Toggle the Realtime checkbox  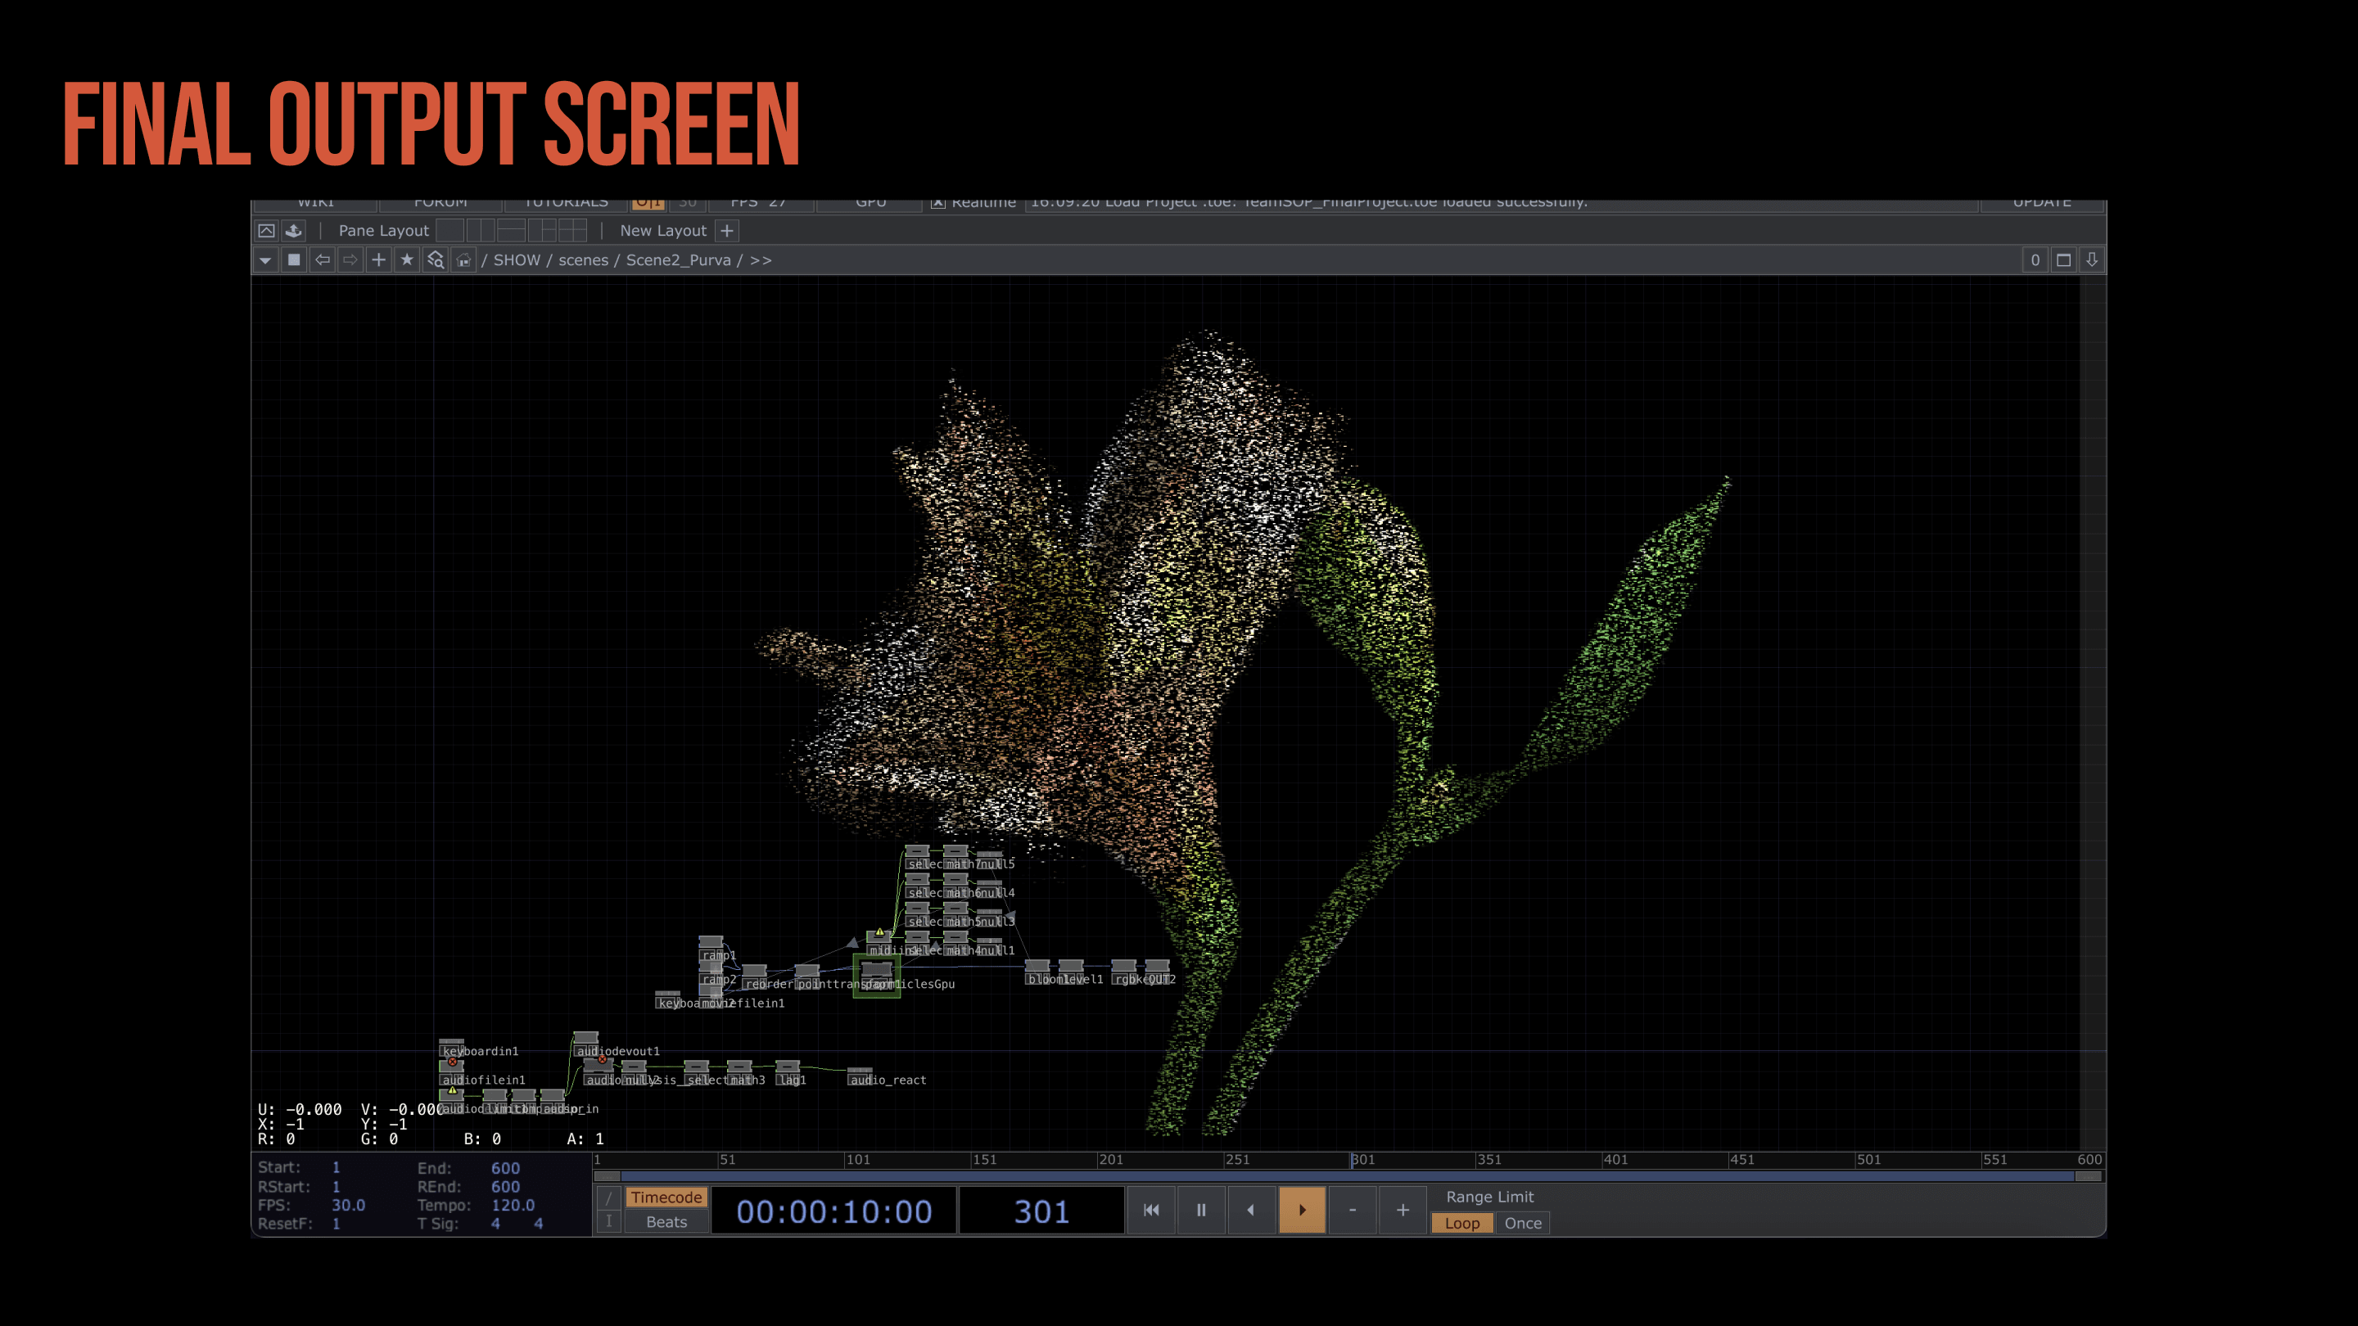coord(937,203)
